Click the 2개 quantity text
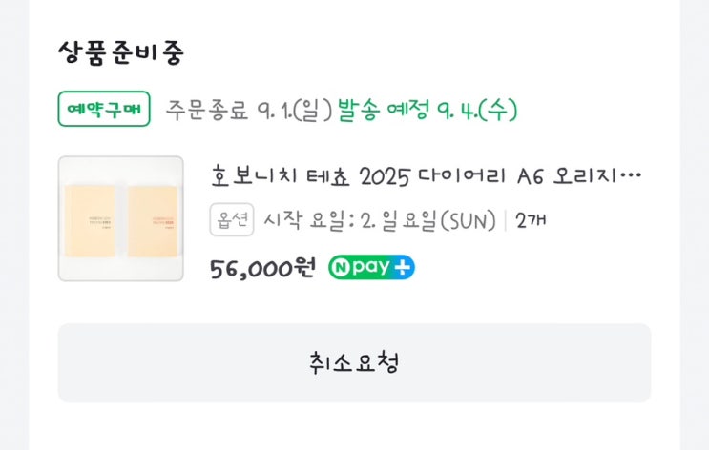 (531, 221)
